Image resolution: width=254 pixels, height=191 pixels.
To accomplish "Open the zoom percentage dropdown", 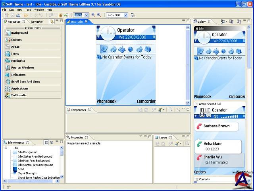I will pyautogui.click(x=87, y=15).
